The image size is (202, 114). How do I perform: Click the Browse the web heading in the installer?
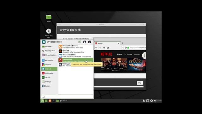(70, 30)
